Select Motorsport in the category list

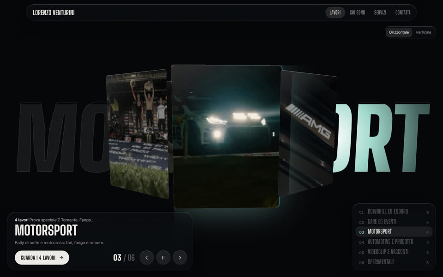point(394,232)
